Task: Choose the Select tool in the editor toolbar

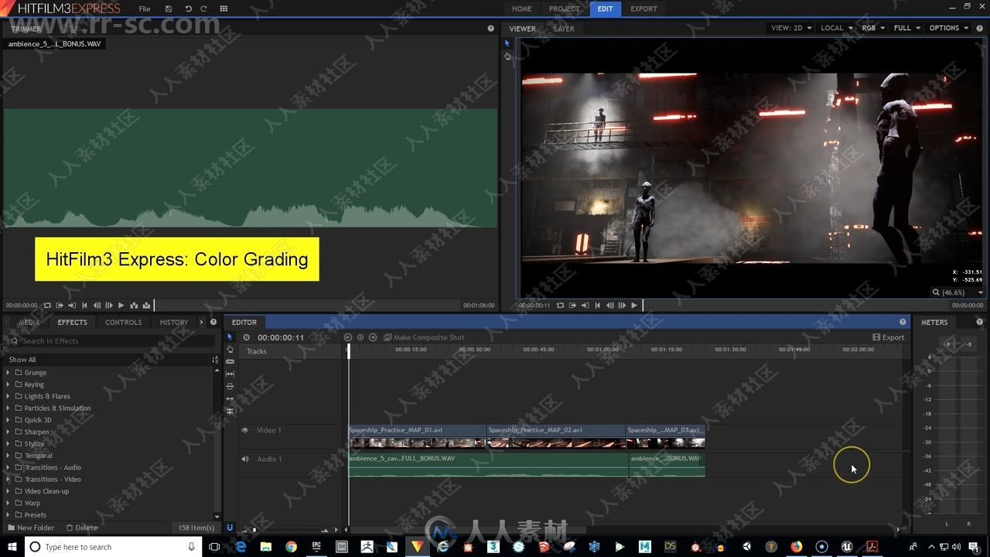Action: [230, 337]
